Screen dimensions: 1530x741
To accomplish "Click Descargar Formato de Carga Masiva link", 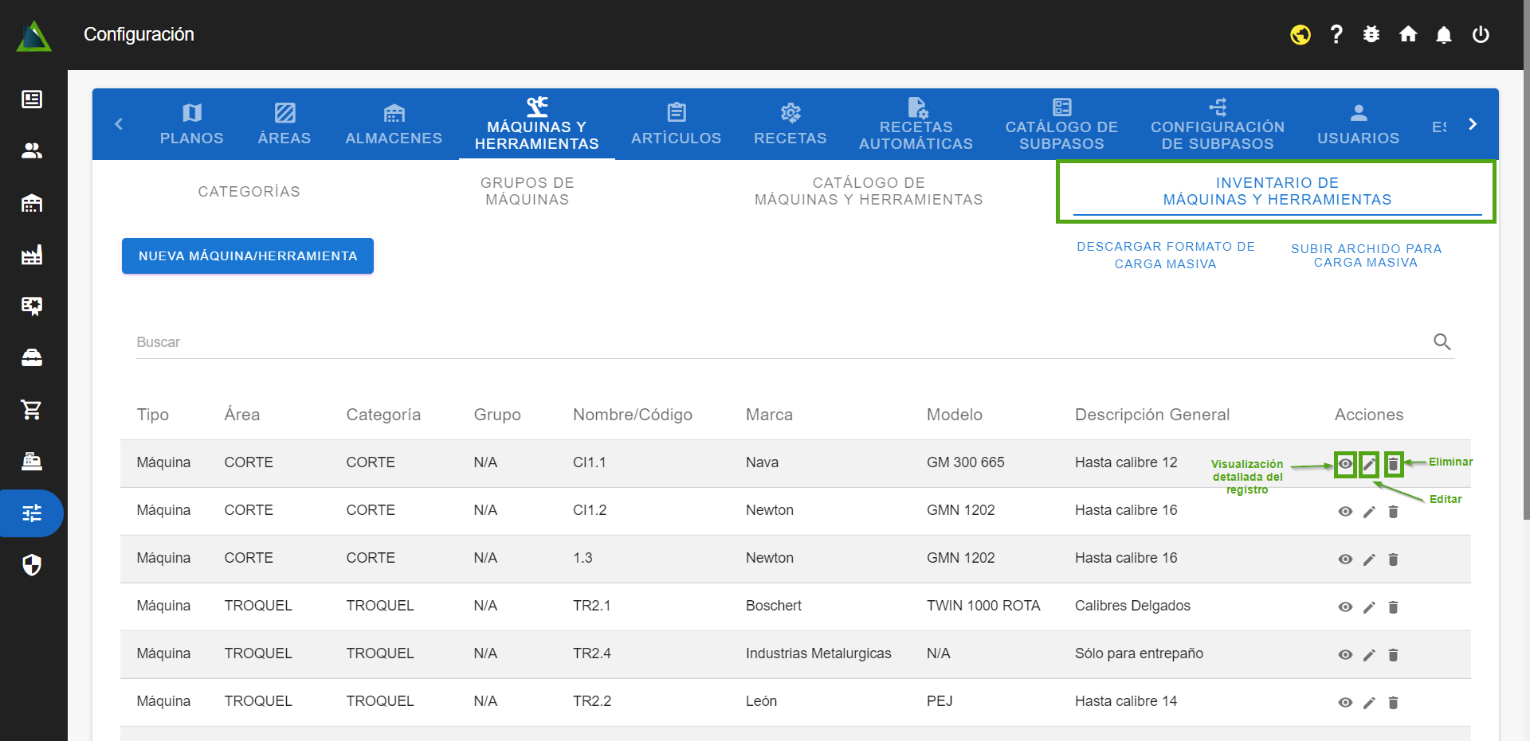I will pyautogui.click(x=1165, y=255).
